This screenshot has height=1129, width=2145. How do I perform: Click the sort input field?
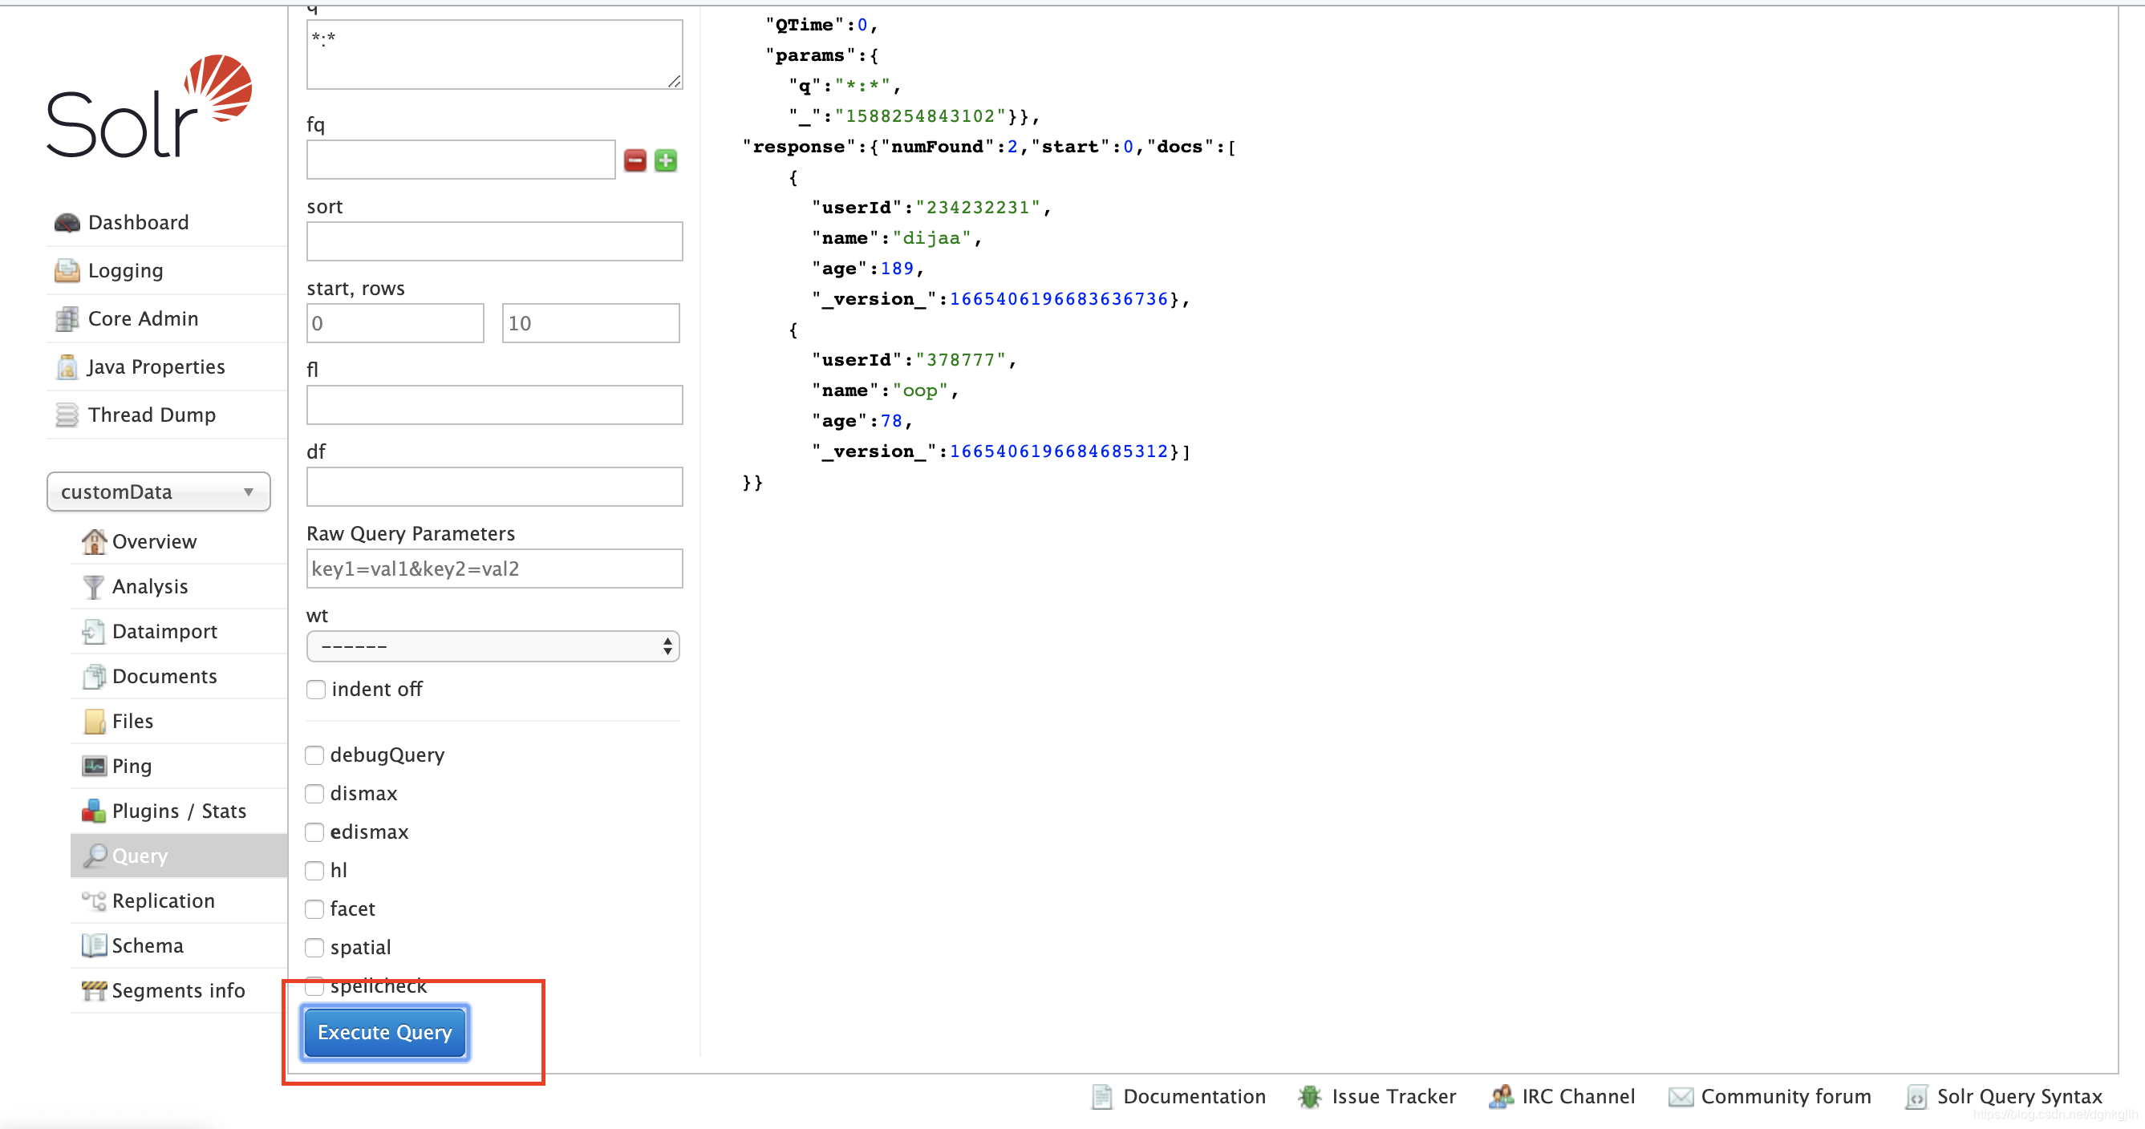pyautogui.click(x=495, y=241)
